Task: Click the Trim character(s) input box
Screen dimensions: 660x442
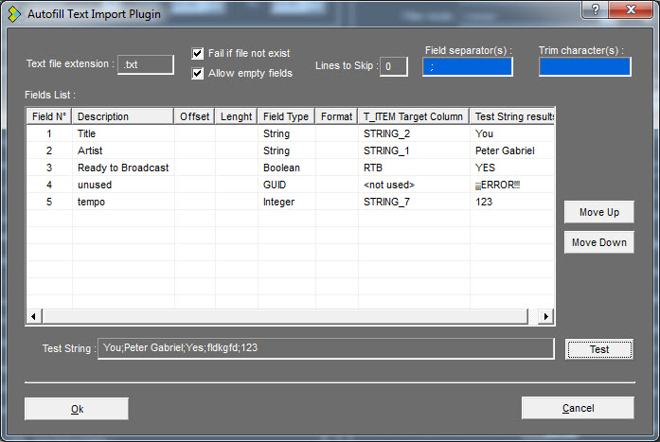Action: 584,66
